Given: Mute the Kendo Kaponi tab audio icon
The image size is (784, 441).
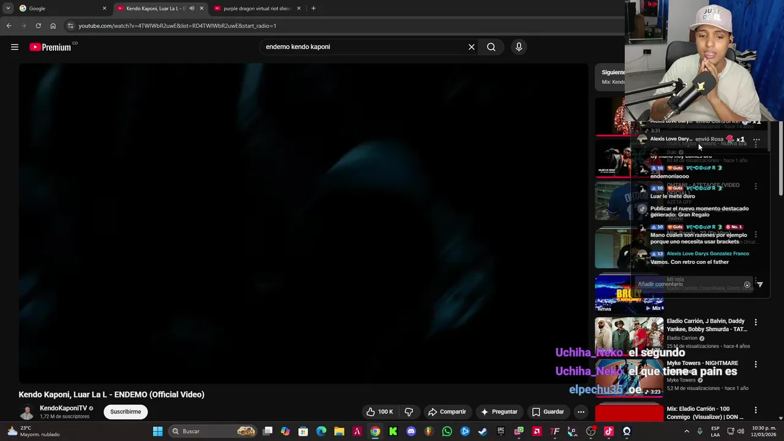Looking at the screenshot, I should [192, 9].
